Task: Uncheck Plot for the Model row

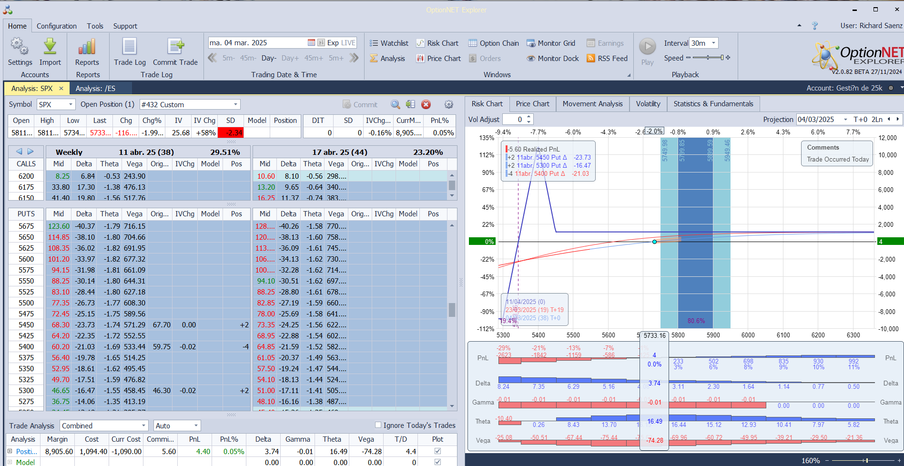Action: click(437, 462)
